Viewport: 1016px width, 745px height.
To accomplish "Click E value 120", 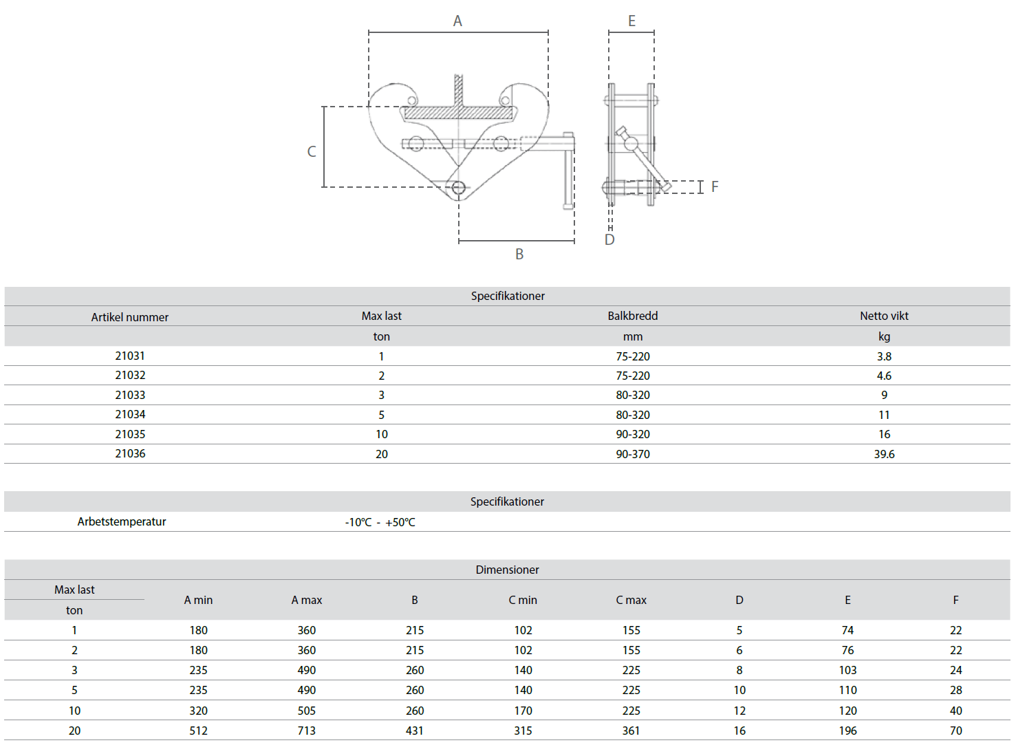I will coord(847,711).
